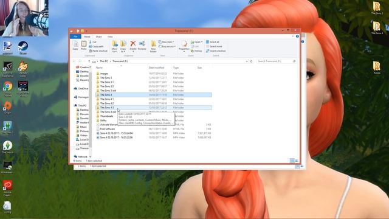This screenshot has height=219, width=389.
Task: Open the Google Chrome desktop shortcut
Action: coord(8,89)
